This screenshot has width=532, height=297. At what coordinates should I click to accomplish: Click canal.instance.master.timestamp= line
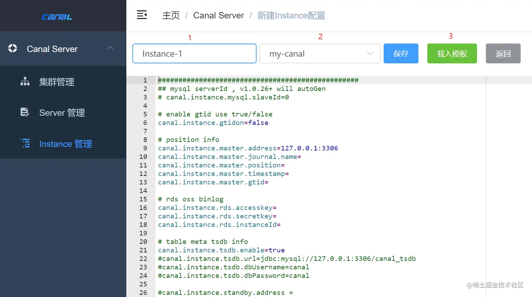coord(223,173)
